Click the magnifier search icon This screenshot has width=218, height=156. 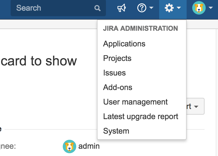click(97, 8)
